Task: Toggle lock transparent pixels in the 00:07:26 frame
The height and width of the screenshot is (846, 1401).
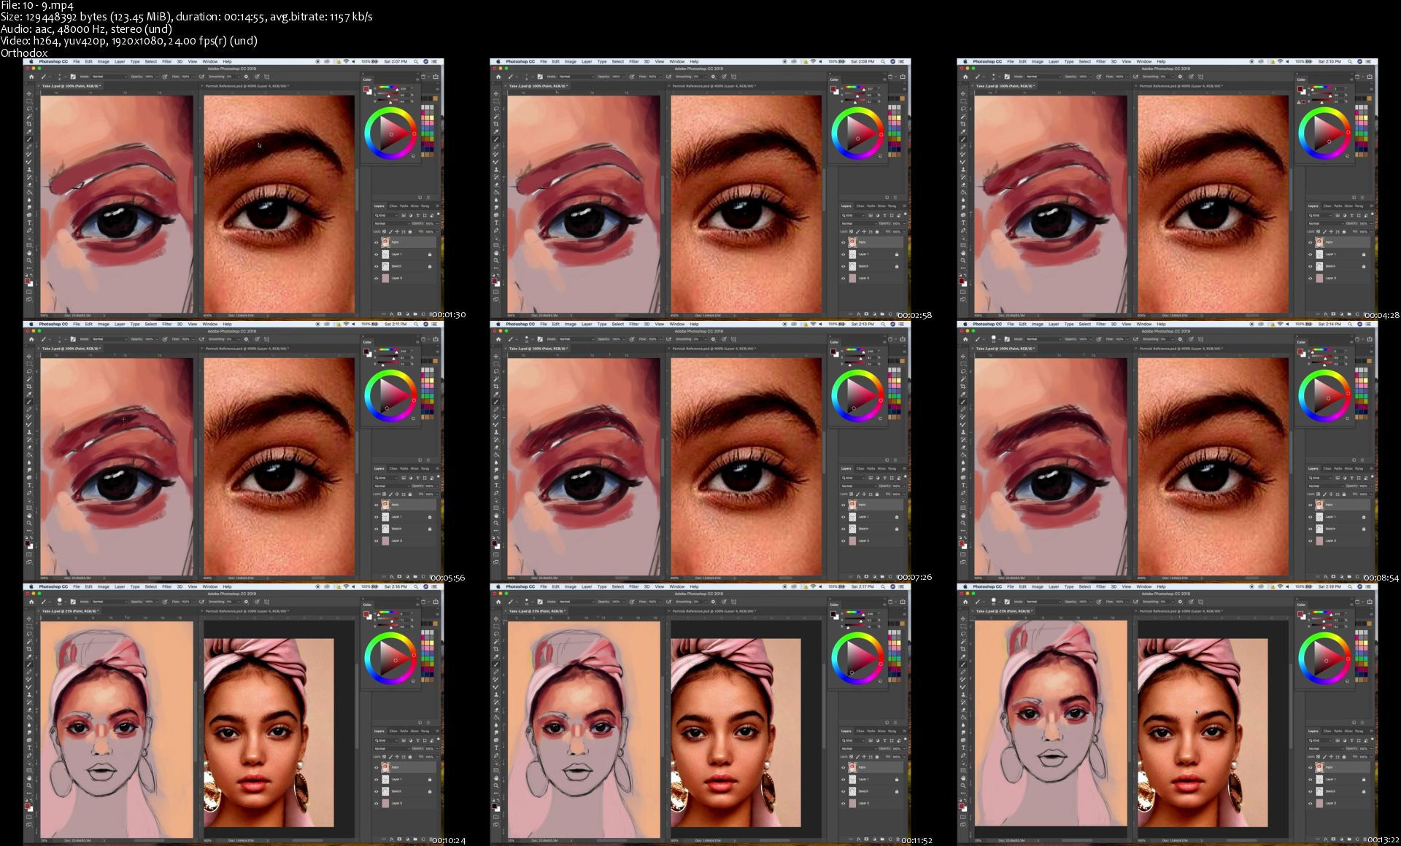Action: [x=852, y=494]
